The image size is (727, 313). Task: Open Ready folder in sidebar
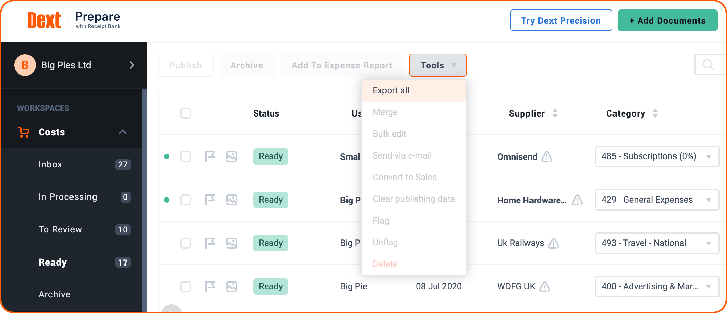(71, 262)
